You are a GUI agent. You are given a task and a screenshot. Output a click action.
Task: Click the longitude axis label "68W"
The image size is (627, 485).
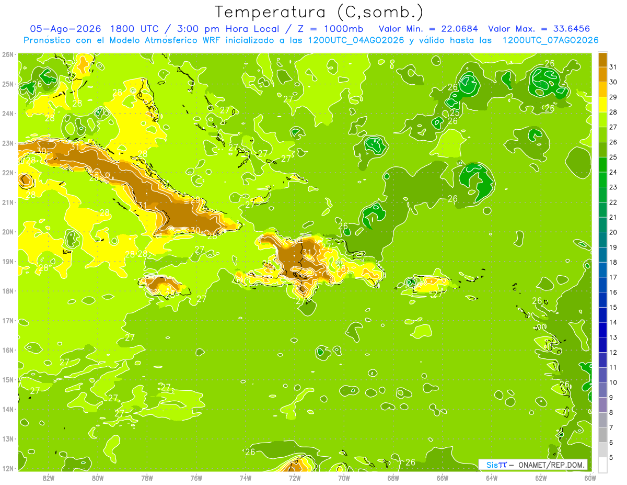(393, 478)
